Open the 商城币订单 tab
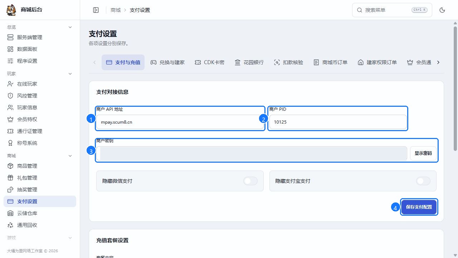The height and width of the screenshot is (258, 458). (x=330, y=62)
